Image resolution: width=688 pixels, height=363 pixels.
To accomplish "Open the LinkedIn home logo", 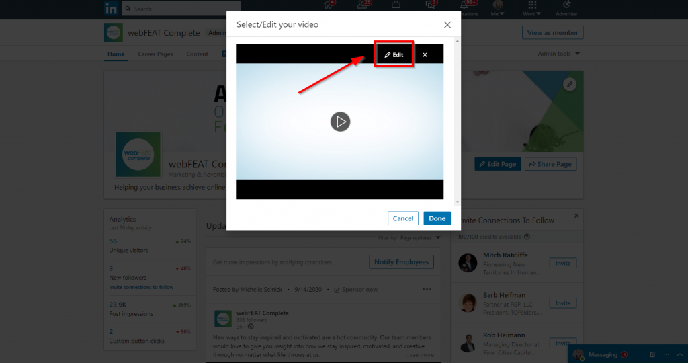I will pyautogui.click(x=111, y=8).
